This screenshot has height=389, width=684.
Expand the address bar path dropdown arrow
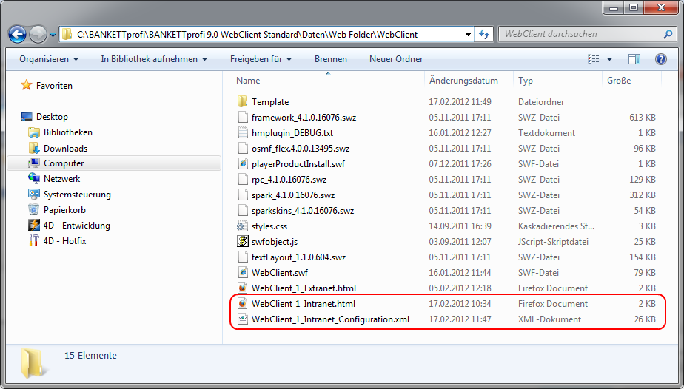pos(468,34)
